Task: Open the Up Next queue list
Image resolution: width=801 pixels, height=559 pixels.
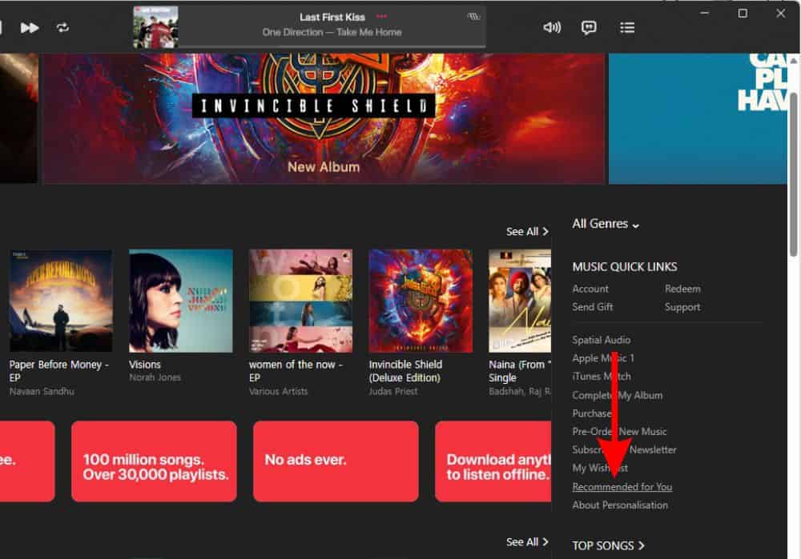Action: 627,27
